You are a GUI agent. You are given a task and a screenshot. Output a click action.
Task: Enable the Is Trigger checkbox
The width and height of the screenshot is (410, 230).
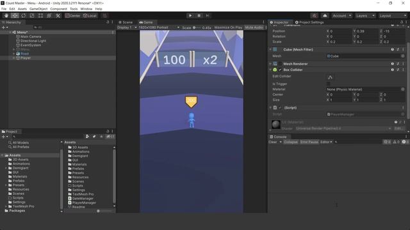coord(328,84)
